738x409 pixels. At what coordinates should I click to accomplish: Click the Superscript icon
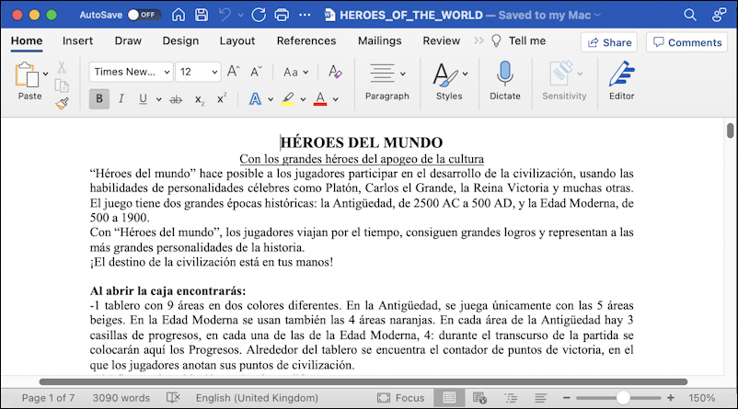222,99
